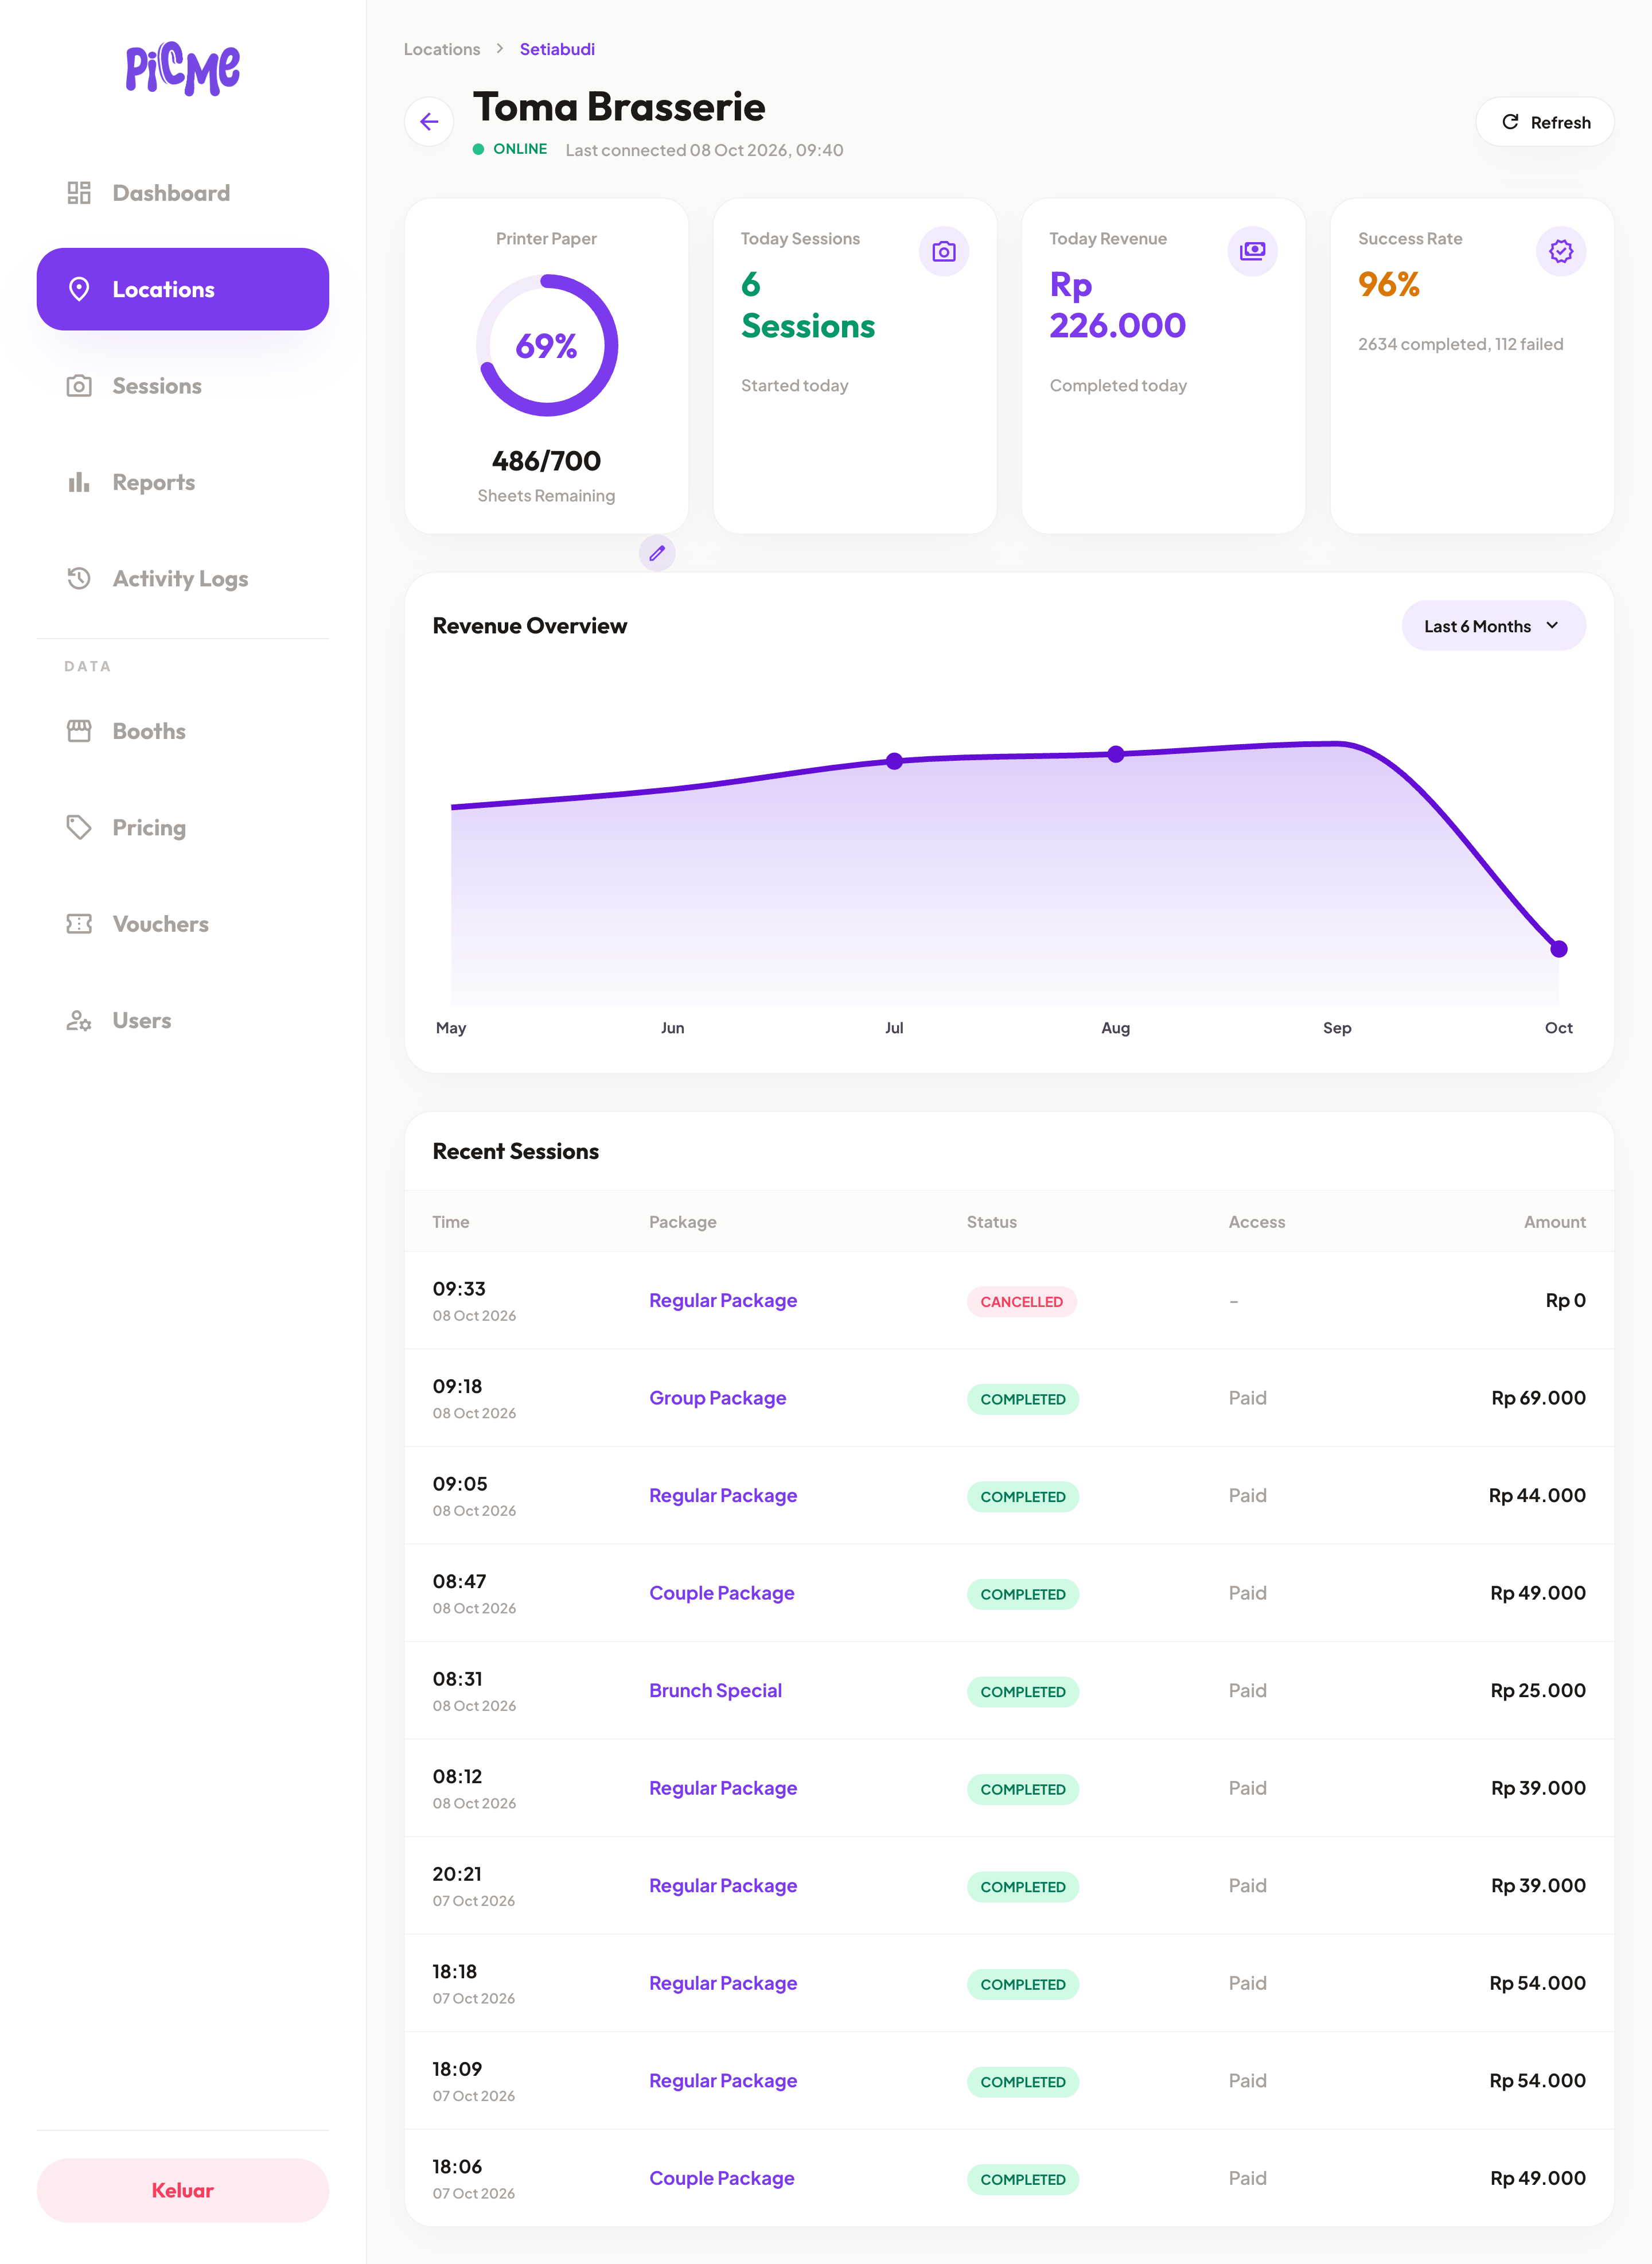The height and width of the screenshot is (2264, 1652).
Task: Open the Activity Logs label
Action: (x=180, y=579)
